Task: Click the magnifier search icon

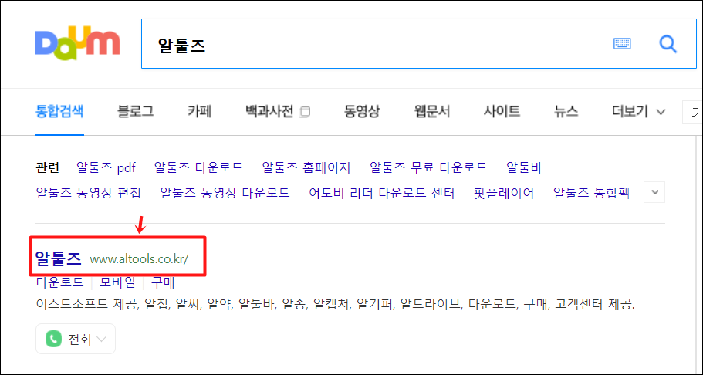Action: tap(668, 44)
